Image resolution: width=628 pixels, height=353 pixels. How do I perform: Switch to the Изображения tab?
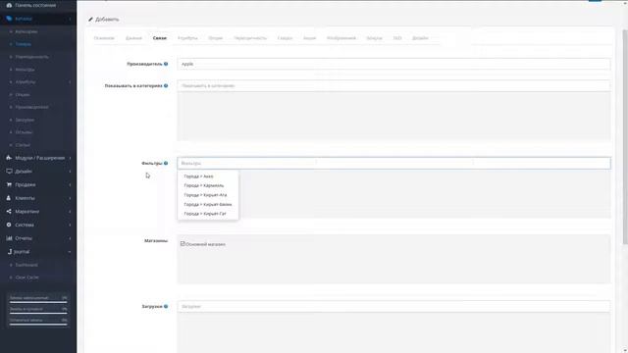341,38
